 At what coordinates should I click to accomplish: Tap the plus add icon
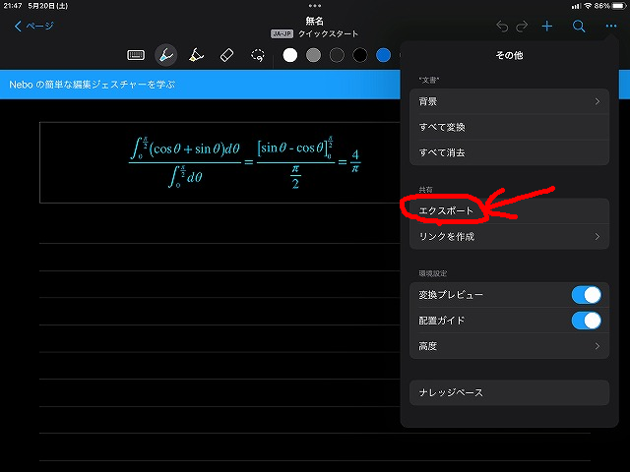(x=547, y=27)
